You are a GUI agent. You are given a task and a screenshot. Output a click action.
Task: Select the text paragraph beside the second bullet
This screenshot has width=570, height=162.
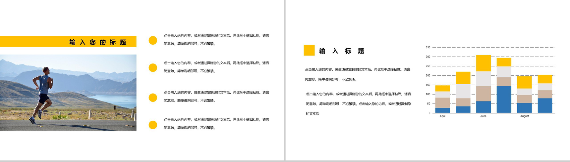tap(216, 67)
